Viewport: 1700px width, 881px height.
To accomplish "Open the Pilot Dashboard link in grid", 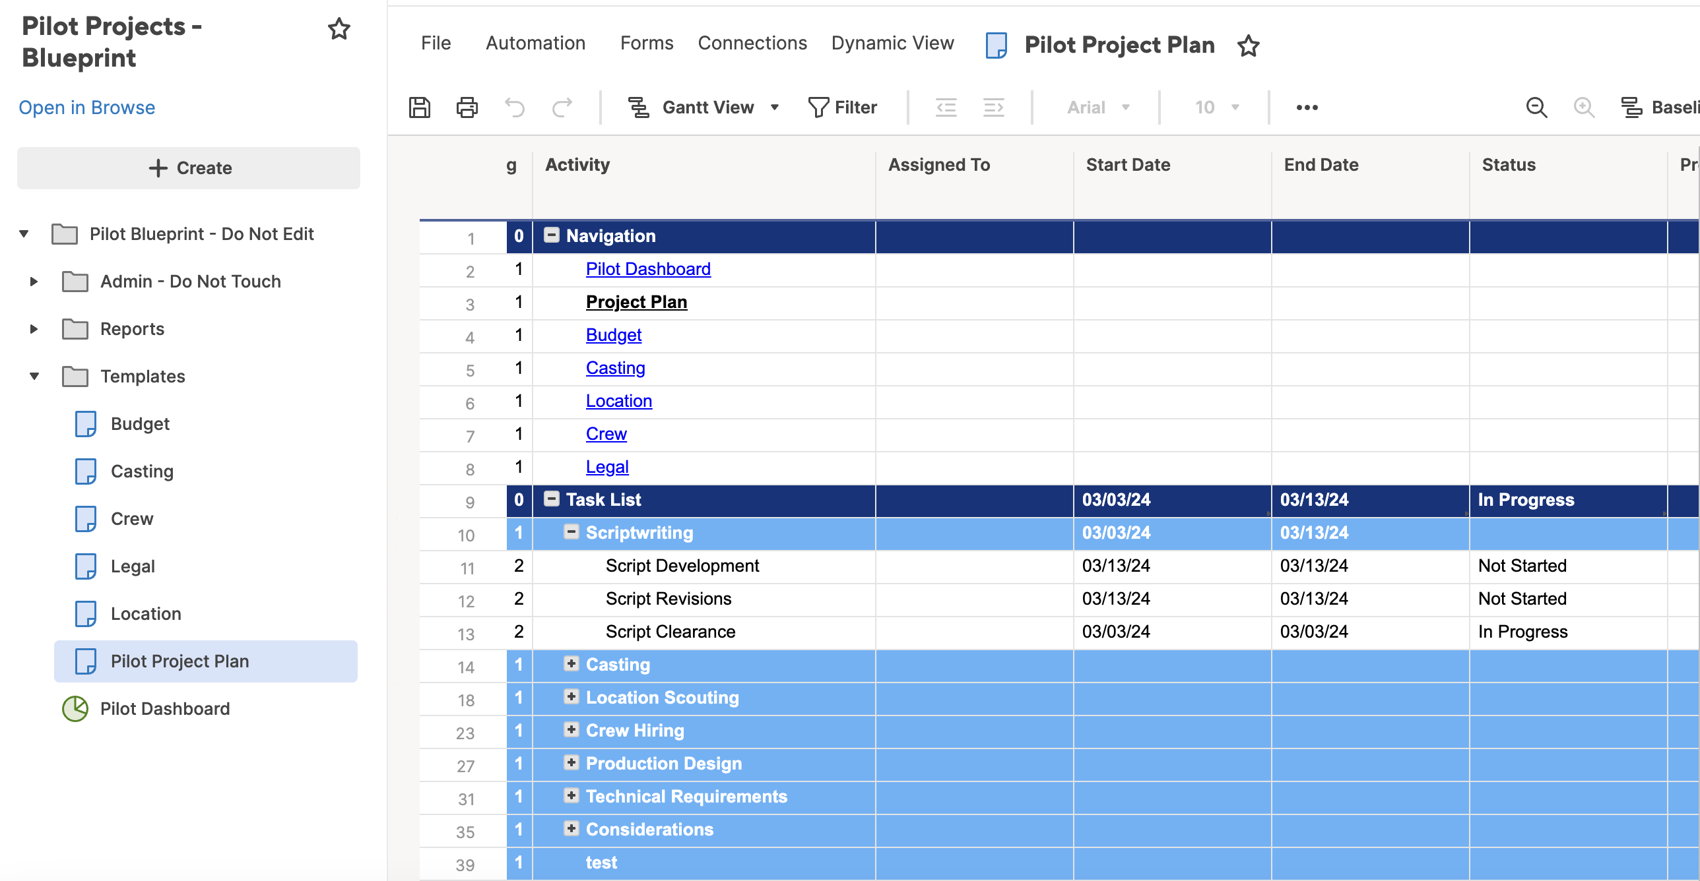I will [x=648, y=269].
